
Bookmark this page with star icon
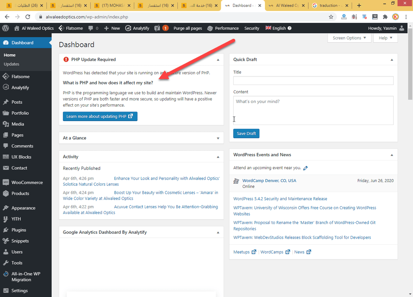point(331,17)
